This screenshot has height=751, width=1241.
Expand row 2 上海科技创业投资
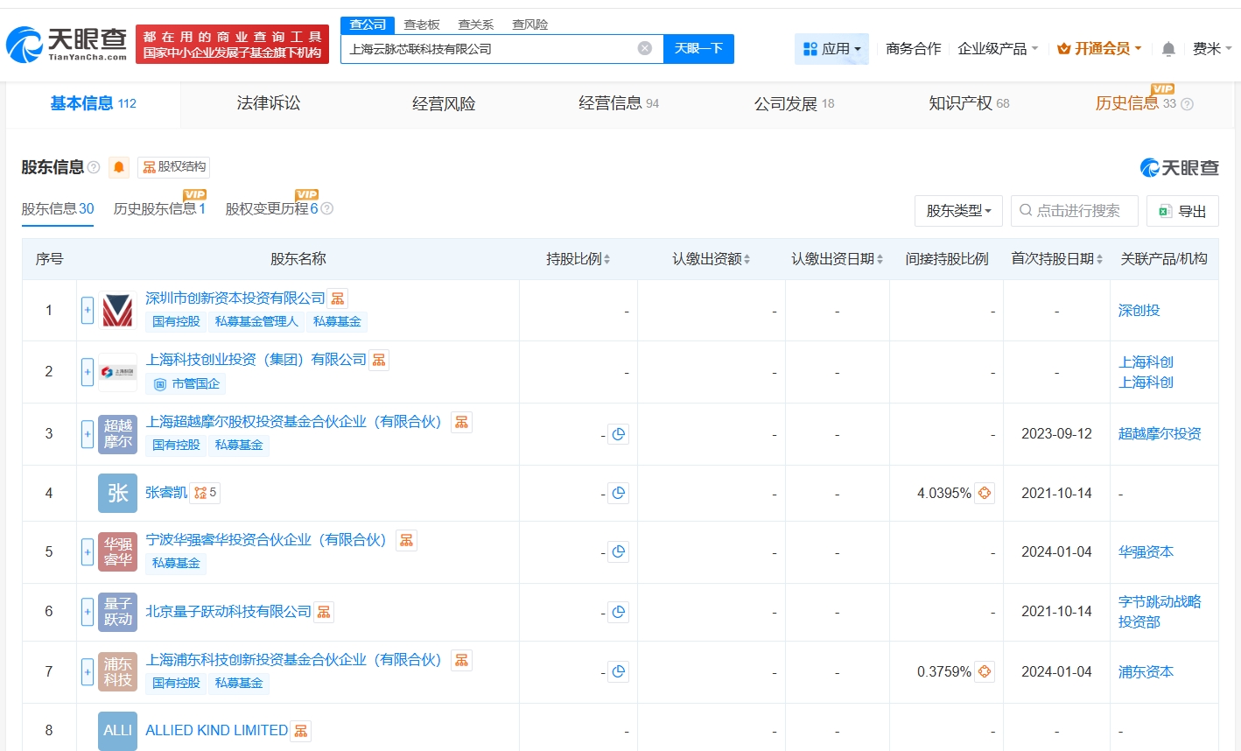coord(88,372)
